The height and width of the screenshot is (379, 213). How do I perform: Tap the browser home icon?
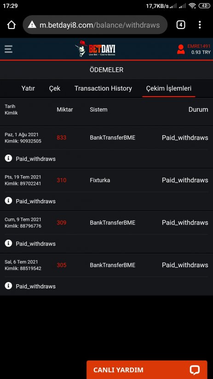coord(12,25)
